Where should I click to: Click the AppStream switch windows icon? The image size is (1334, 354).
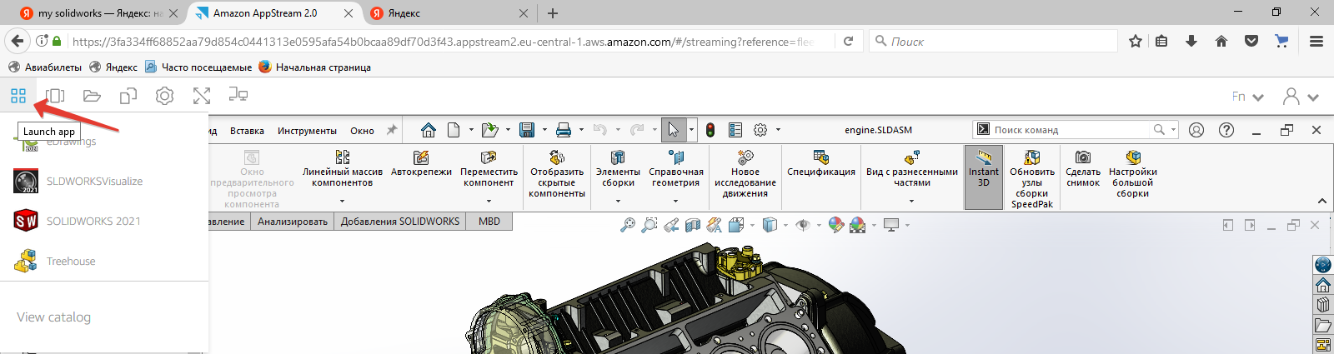[x=55, y=96]
